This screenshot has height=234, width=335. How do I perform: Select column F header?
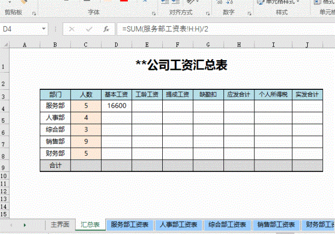tap(177, 45)
